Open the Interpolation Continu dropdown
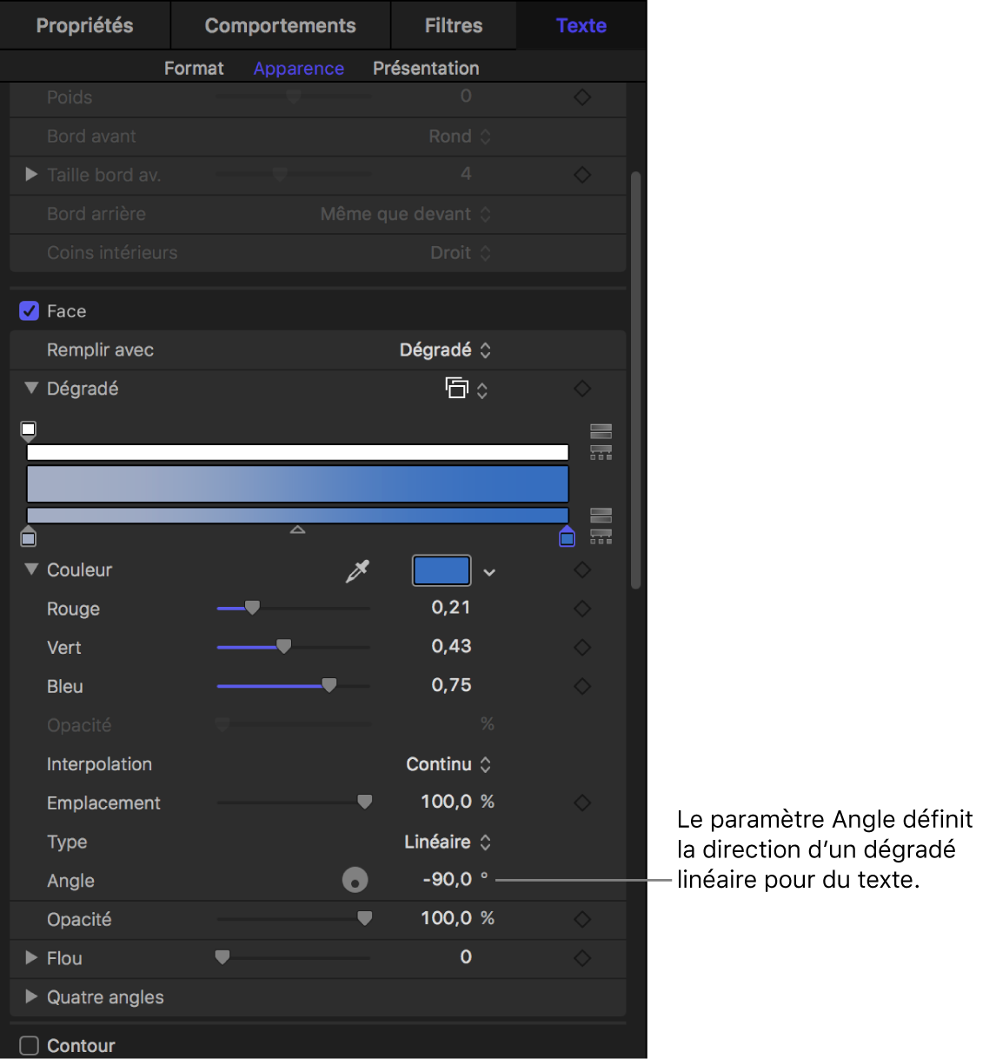The image size is (996, 1059). (448, 764)
